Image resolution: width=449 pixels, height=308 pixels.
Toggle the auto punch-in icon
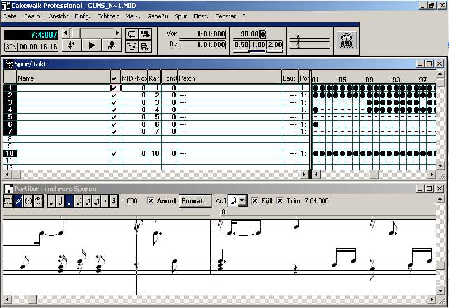tap(131, 46)
